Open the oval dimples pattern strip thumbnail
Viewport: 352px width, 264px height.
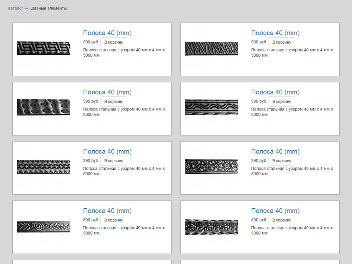[x=44, y=107]
